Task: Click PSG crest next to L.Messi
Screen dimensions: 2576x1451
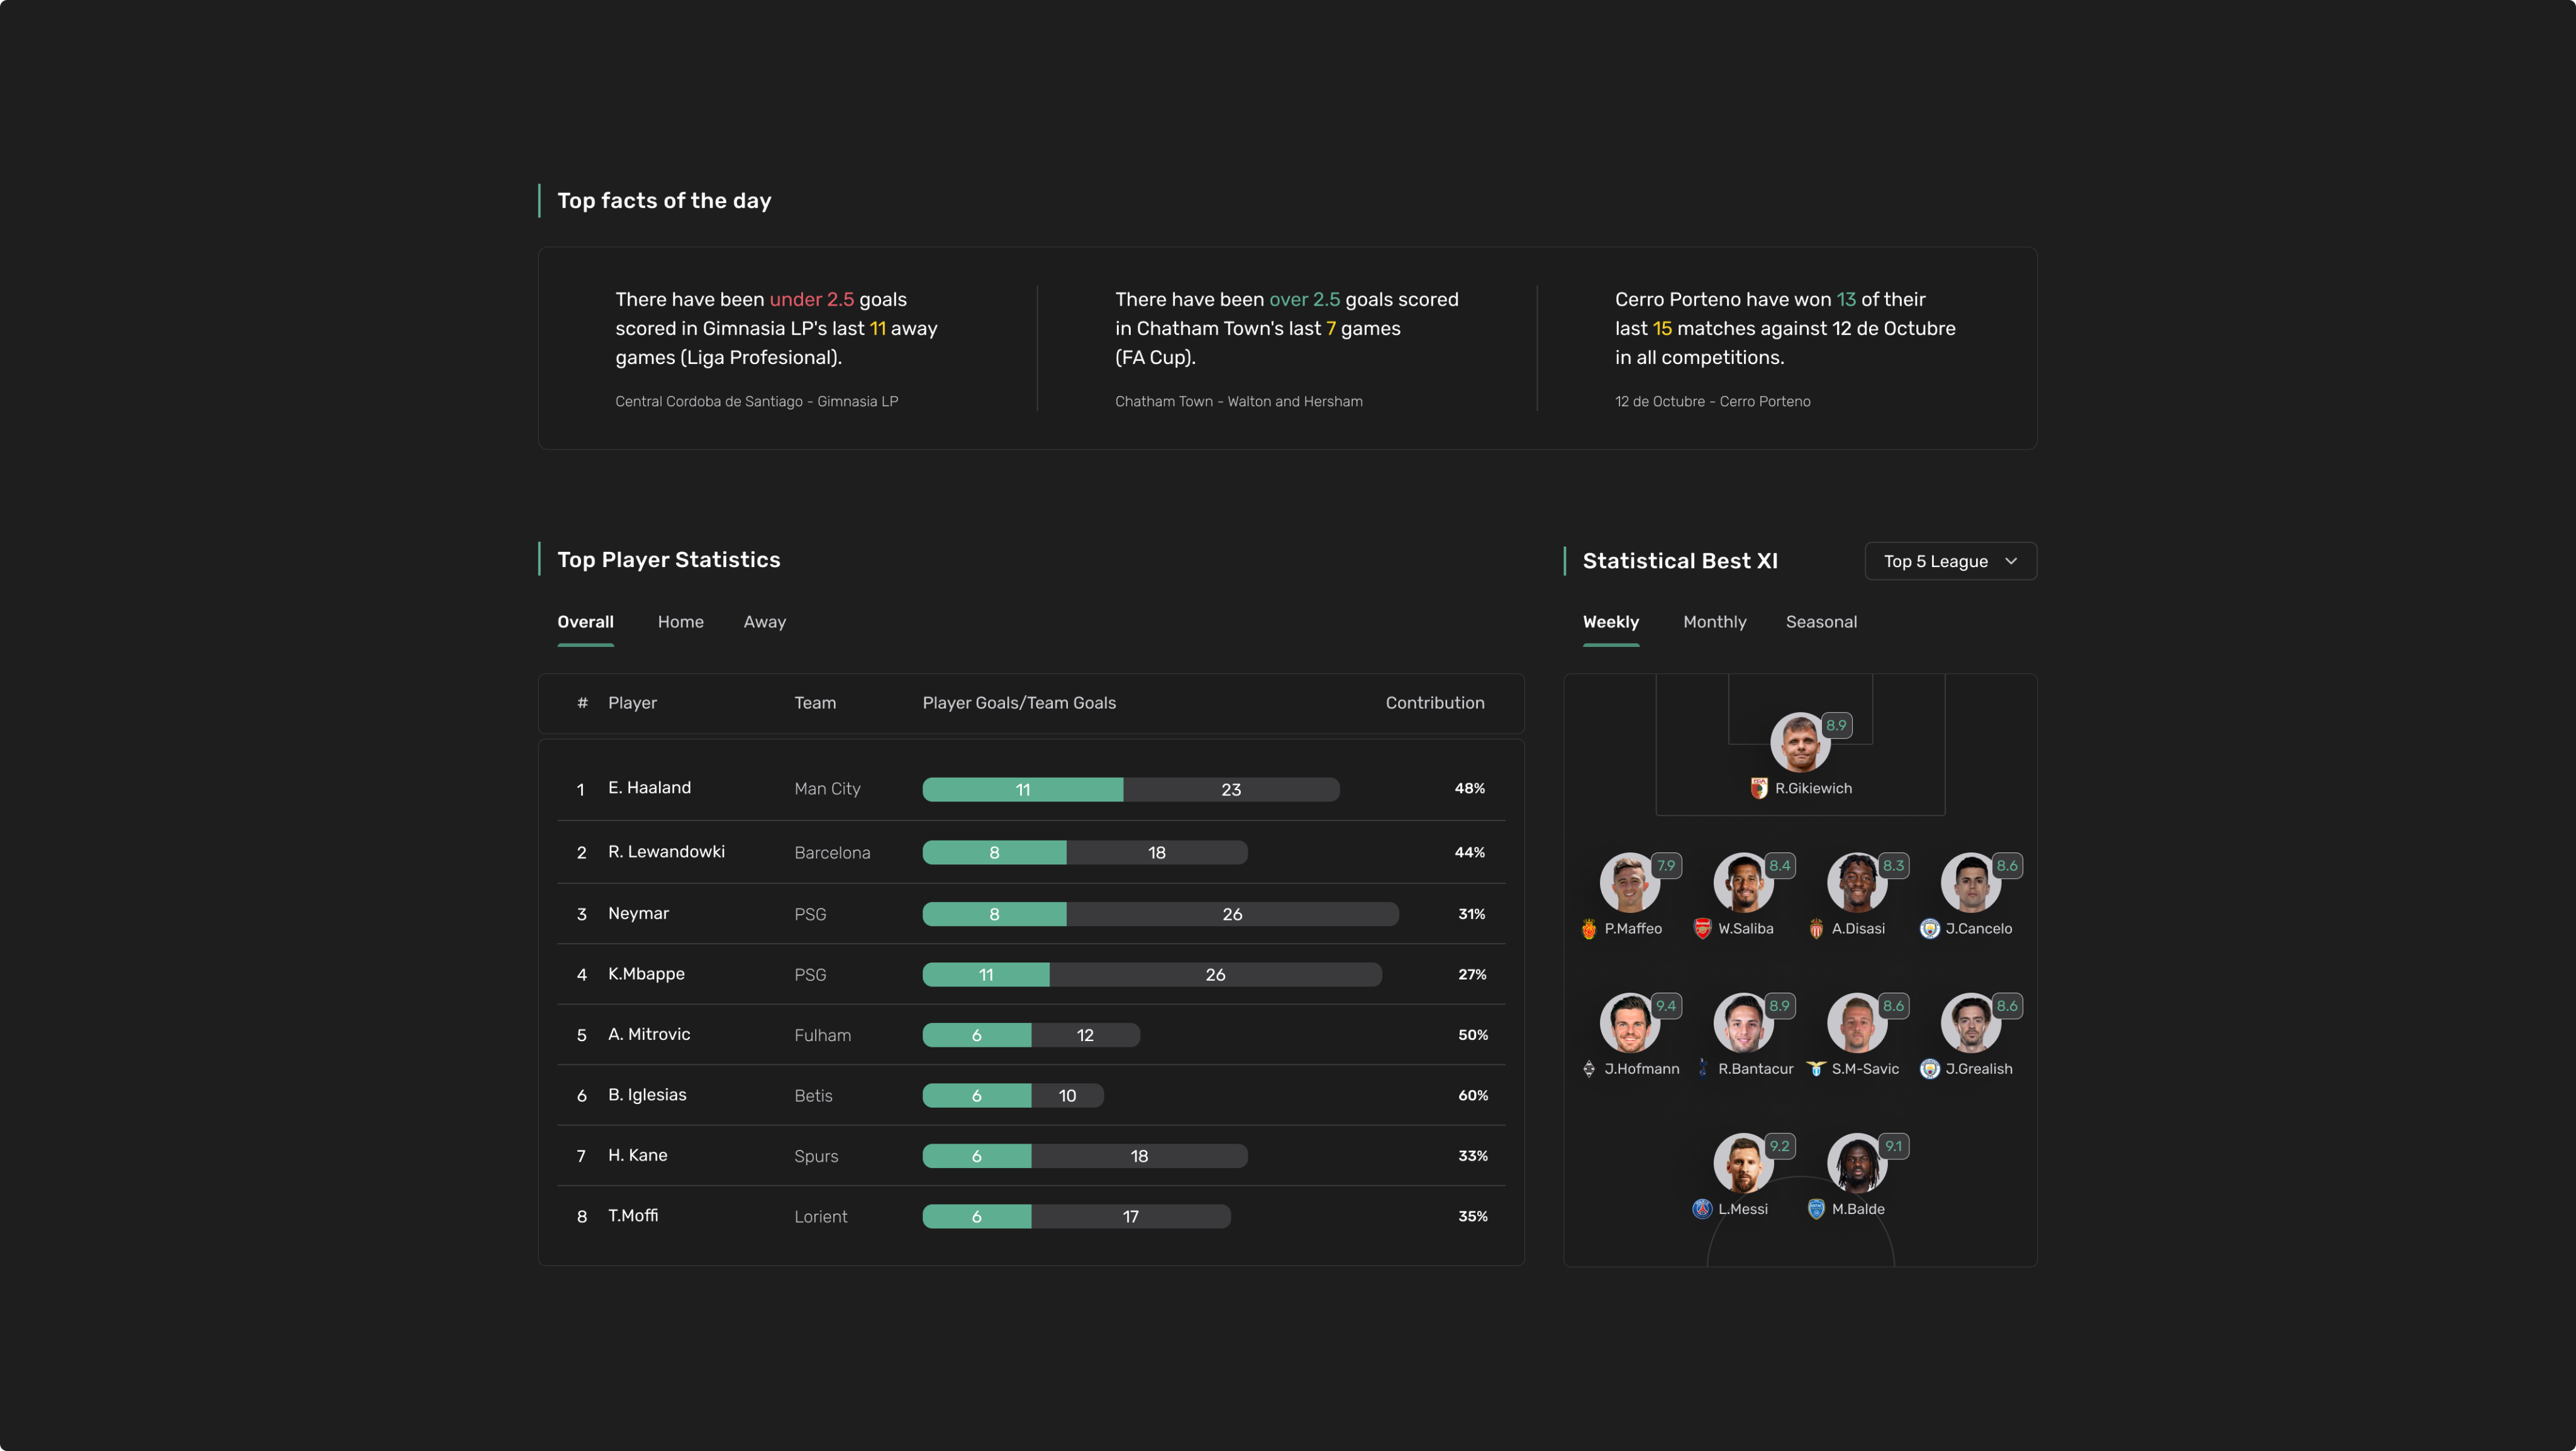Action: coord(1702,1209)
